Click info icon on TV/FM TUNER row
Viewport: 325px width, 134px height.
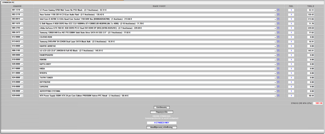[x=278, y=77]
